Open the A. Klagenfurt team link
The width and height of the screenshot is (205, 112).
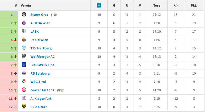[41, 99]
